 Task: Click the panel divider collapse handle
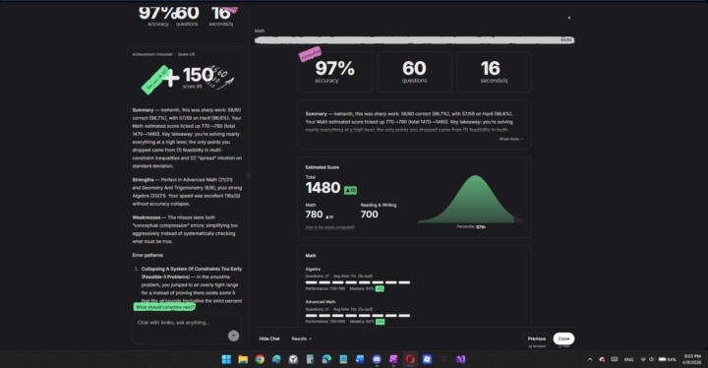click(x=249, y=176)
